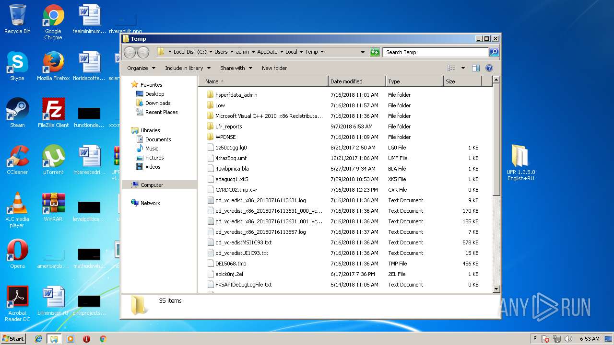Click the file list scroll down arrow

[496, 288]
